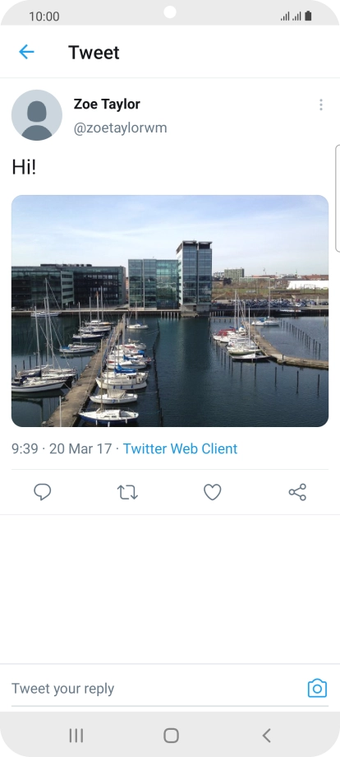Retweet using the retweet arrows icon
The image size is (340, 757).
pyautogui.click(x=127, y=492)
